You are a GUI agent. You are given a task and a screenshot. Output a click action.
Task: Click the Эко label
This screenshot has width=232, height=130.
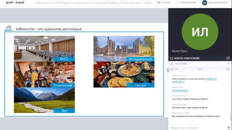tap(64, 111)
